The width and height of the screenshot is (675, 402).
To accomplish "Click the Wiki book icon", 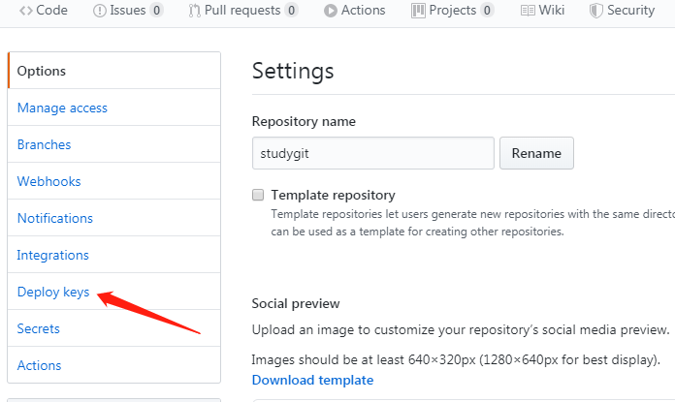I will click(528, 11).
